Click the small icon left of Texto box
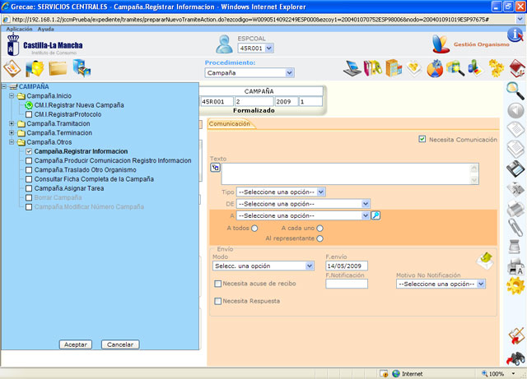This screenshot has height=379, width=527. 215,167
